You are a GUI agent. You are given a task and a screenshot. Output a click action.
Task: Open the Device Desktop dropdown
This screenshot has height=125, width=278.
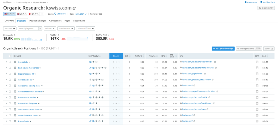[60, 14]
